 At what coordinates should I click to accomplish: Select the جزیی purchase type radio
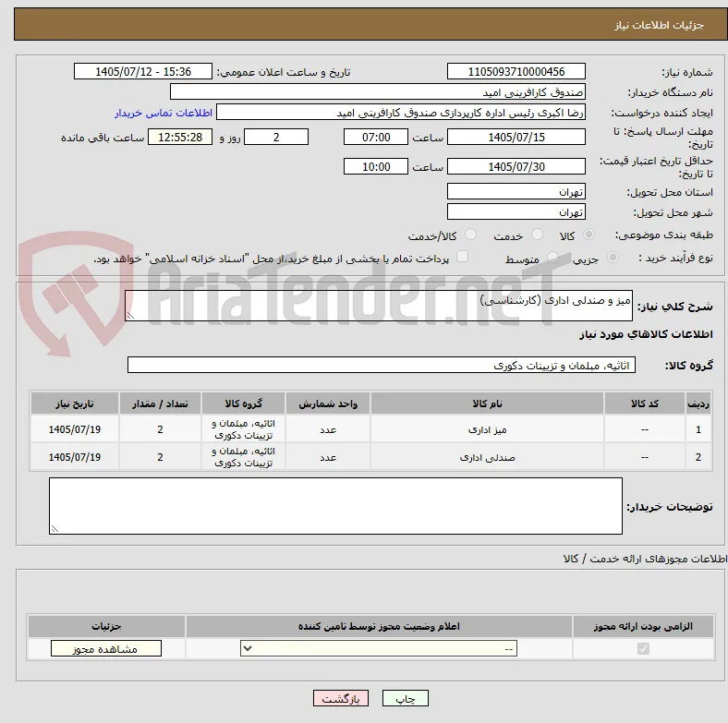[613, 257]
